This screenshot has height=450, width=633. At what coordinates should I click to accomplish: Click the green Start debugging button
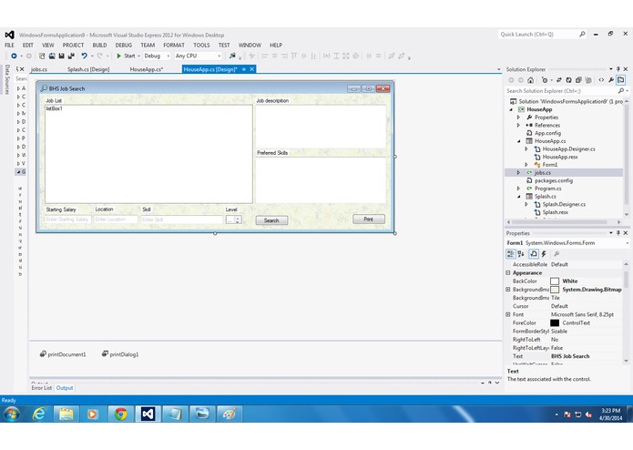(126, 56)
